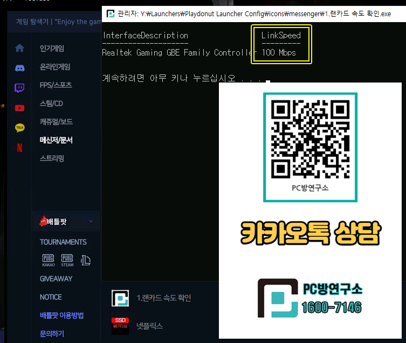
Task: Click the console window title bar icon
Action: (x=111, y=13)
